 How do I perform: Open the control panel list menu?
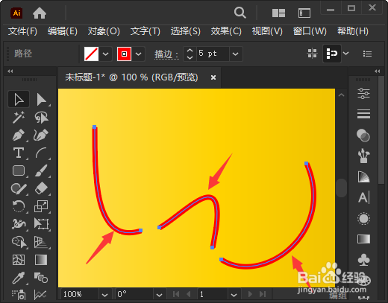pyautogui.click(x=367, y=54)
